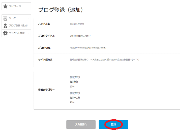Select ブログ登録（追加） in the sidebar
The height and width of the screenshot is (134, 180).
(x=16, y=25)
